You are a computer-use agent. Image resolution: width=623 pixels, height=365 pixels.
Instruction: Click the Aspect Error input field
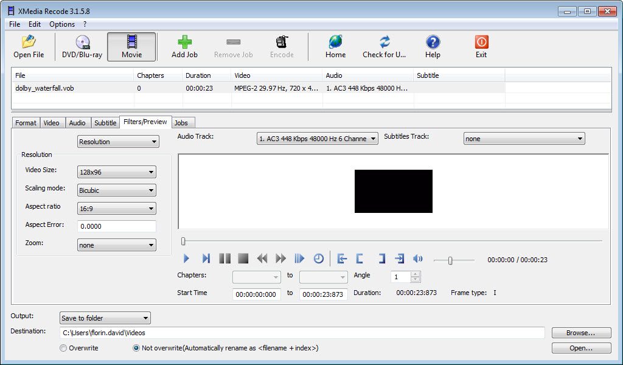pyautogui.click(x=116, y=226)
